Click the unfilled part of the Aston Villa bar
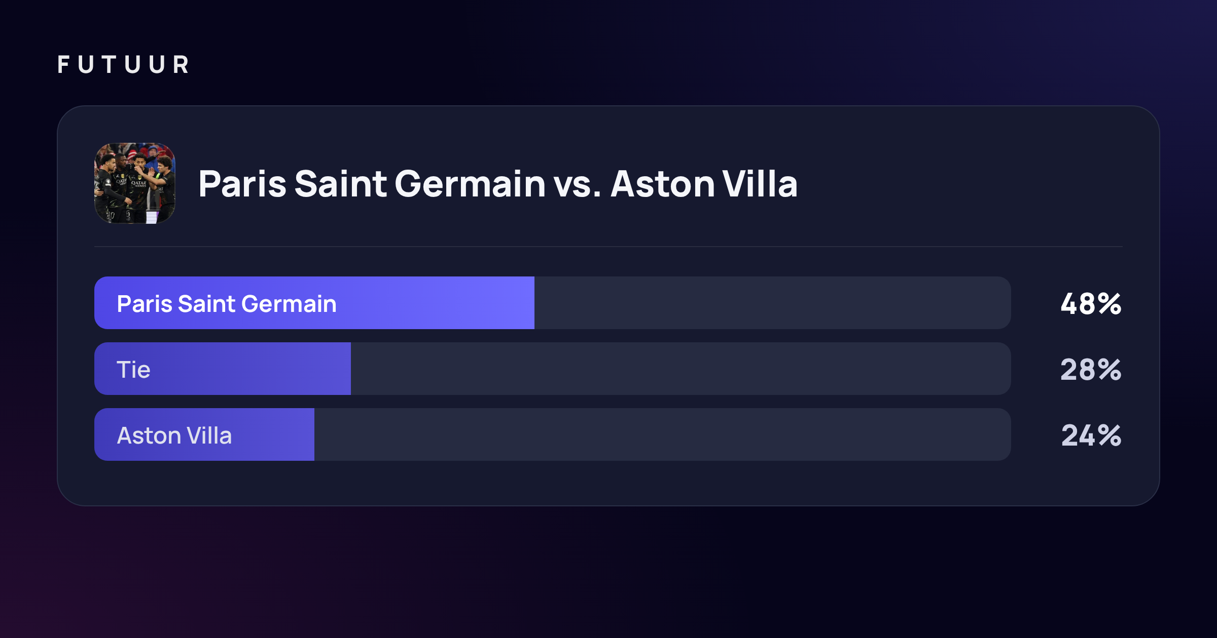Viewport: 1217px width, 638px height. [x=663, y=434]
